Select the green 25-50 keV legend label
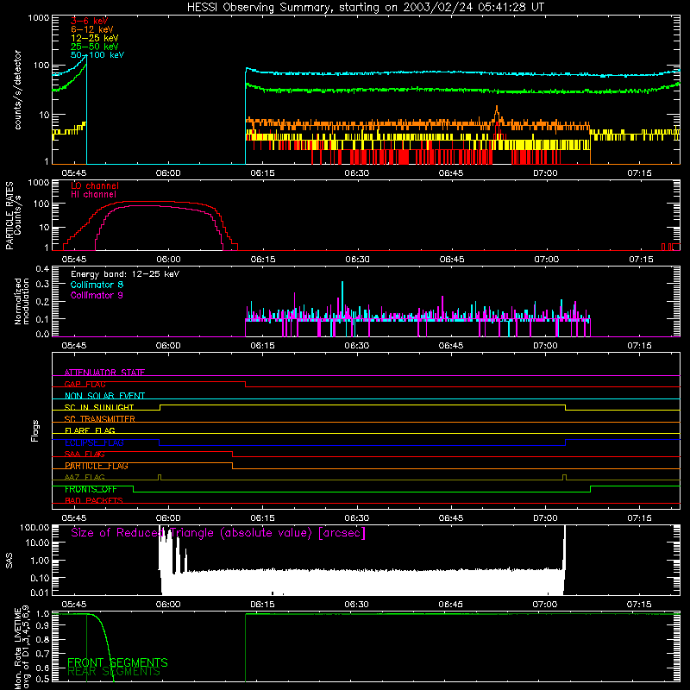This screenshot has width=690, height=690. (95, 47)
